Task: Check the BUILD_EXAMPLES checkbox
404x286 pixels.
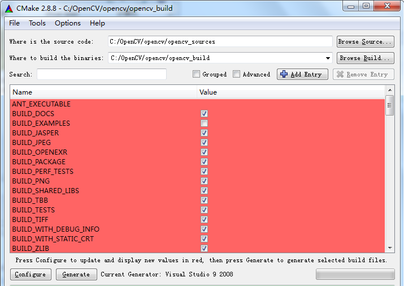Action: point(204,123)
